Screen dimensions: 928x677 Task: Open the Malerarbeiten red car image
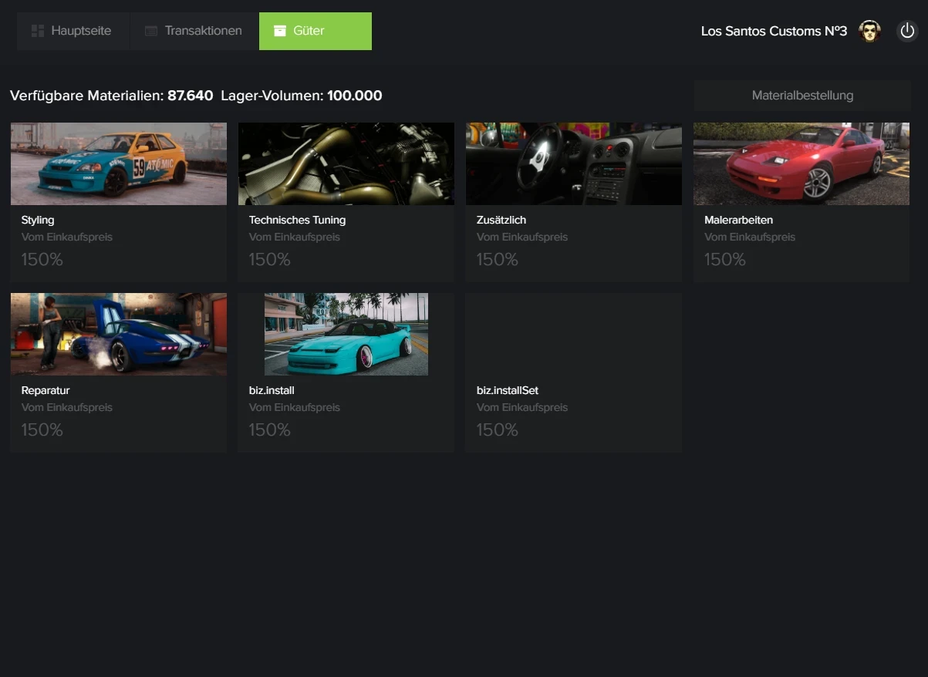801,163
